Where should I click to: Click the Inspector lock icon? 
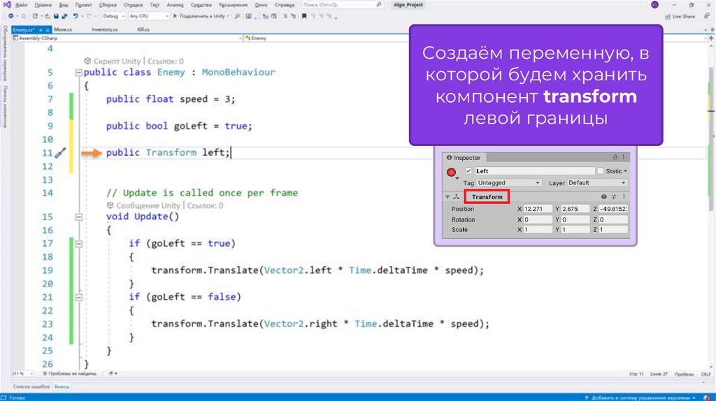click(x=615, y=157)
